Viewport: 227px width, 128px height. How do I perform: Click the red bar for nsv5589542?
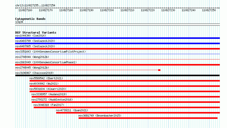pos(125,81)
